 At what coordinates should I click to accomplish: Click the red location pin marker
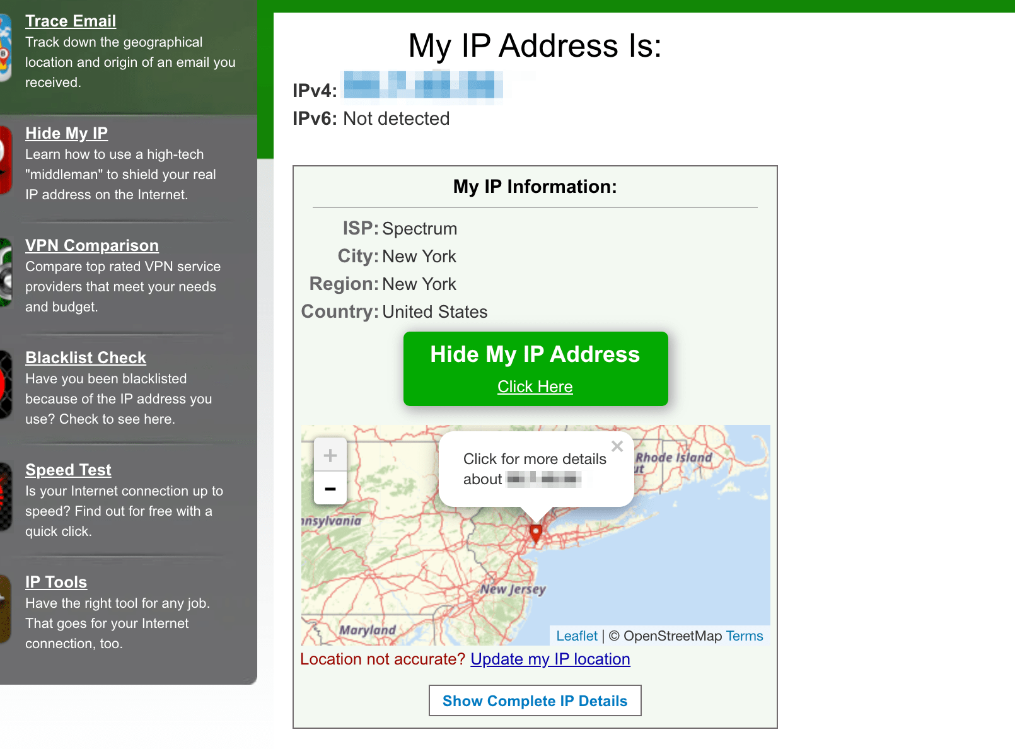536,533
